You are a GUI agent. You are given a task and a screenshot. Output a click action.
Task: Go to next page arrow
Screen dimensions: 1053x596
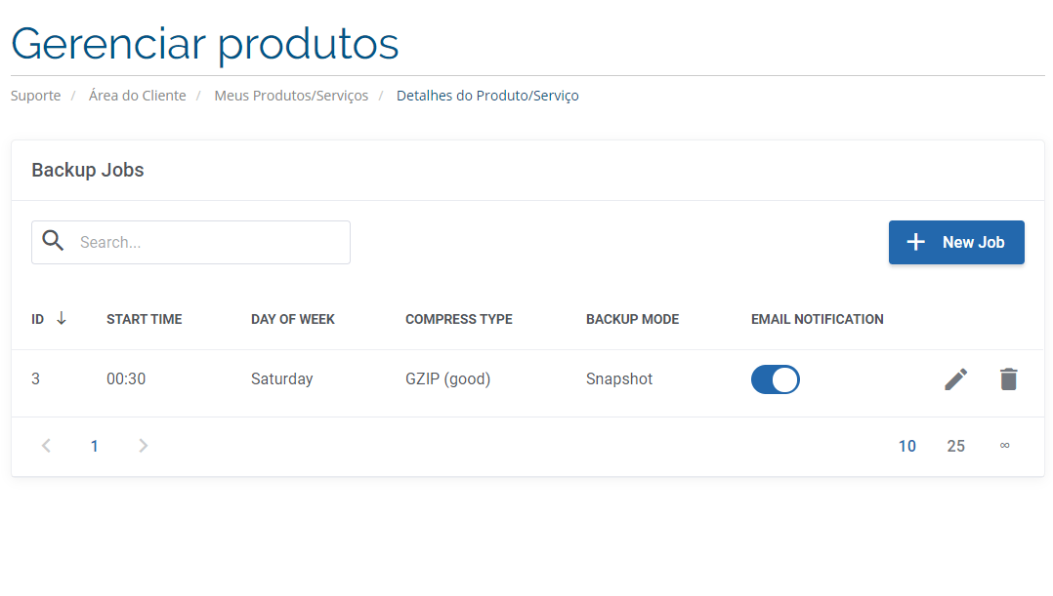point(144,446)
